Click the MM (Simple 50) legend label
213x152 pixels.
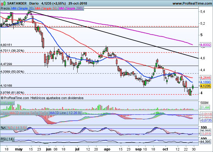pos(47,9)
